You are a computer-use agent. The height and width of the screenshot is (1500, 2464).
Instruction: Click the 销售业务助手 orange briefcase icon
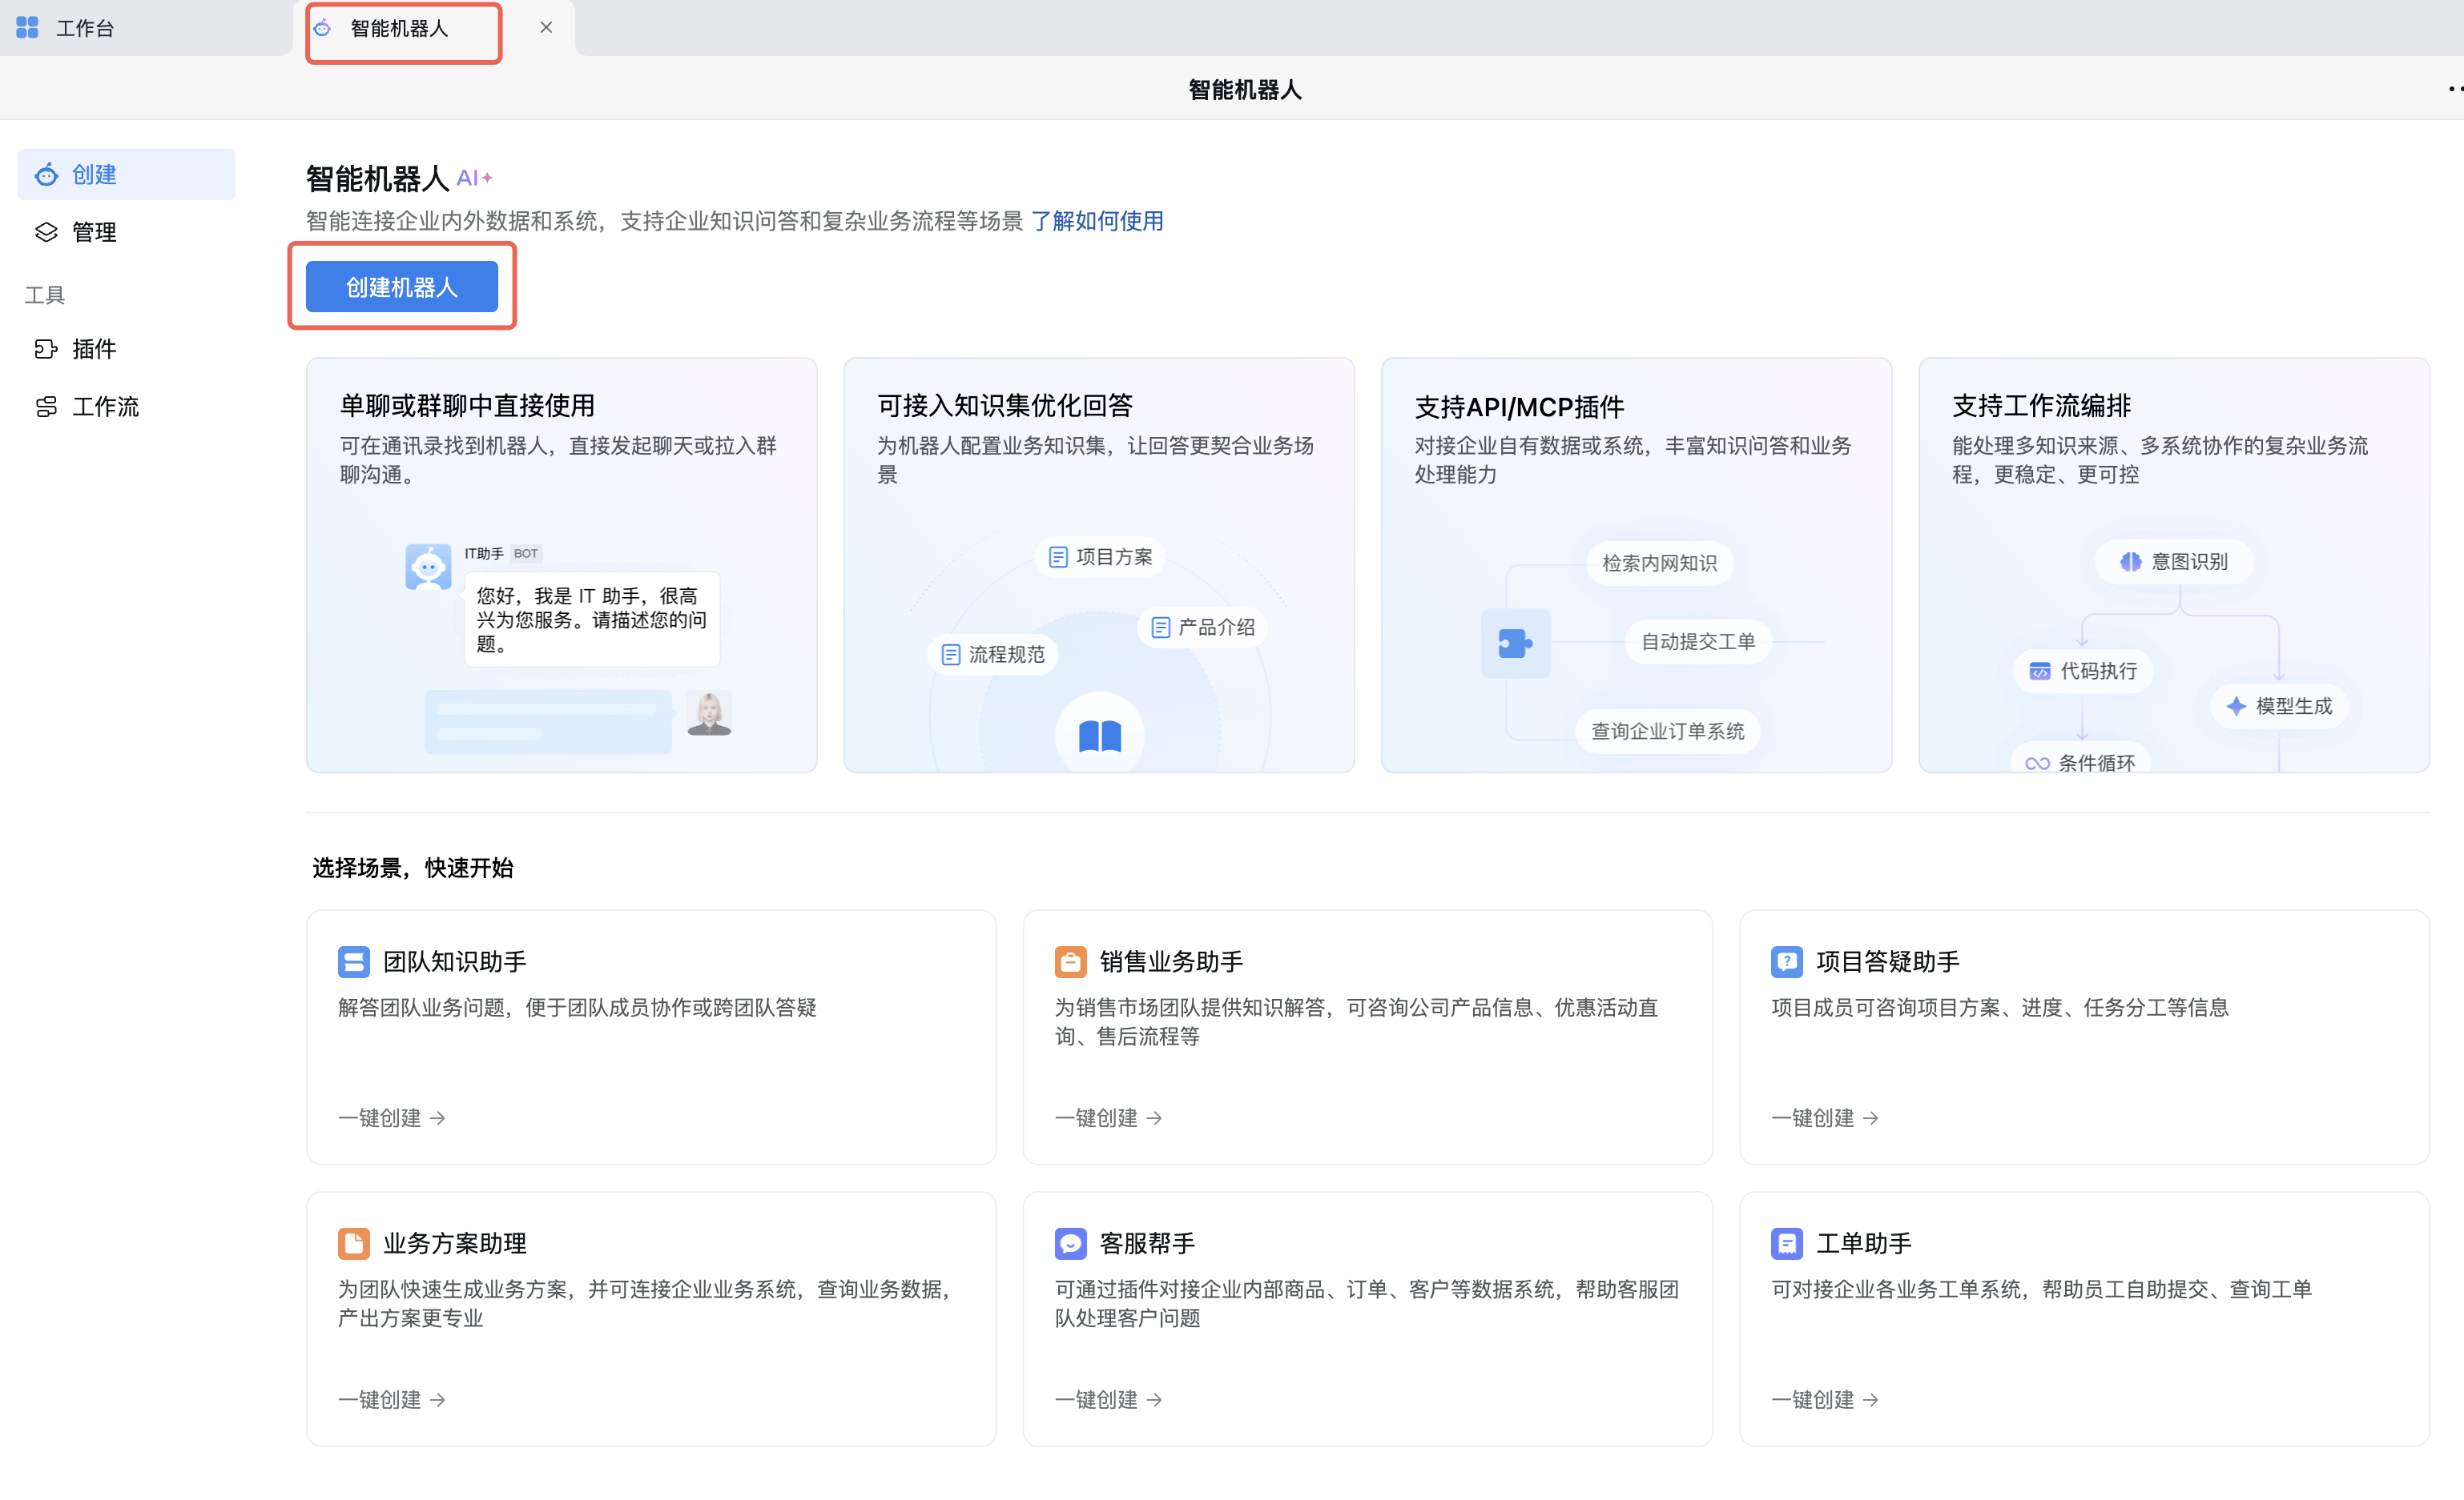click(x=1070, y=961)
